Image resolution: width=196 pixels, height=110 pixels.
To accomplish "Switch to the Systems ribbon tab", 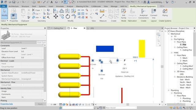I will [x=42, y=6].
